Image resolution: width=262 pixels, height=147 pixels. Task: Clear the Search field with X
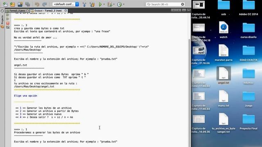coord(183,4)
